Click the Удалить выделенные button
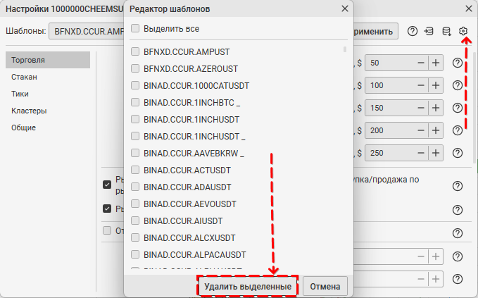 [x=248, y=287]
